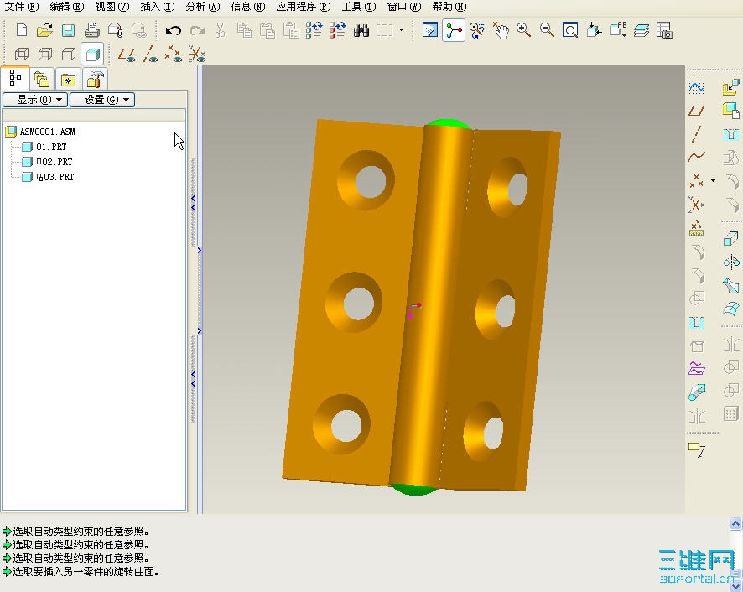Switch to the Favorites navigator tab
The image size is (743, 592).
[x=68, y=79]
